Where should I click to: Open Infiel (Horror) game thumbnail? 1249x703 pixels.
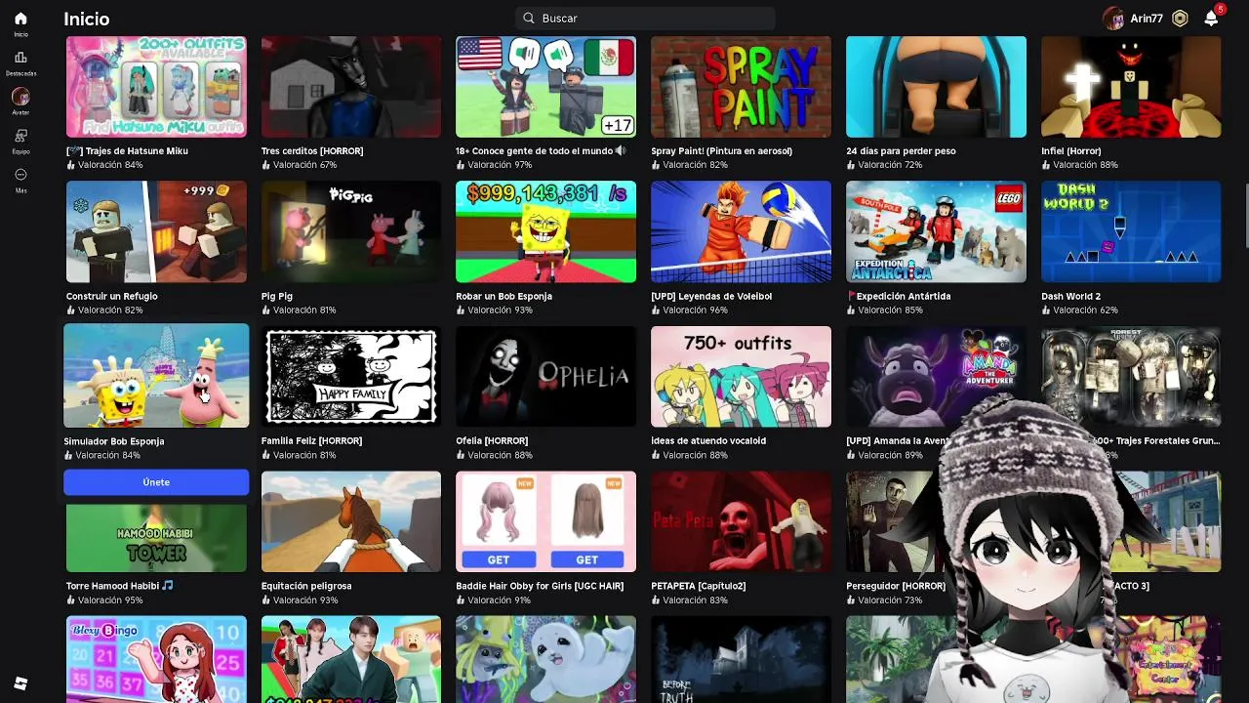(1131, 87)
